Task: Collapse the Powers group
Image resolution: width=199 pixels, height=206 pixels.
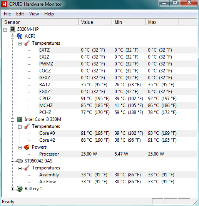Action: click(20, 147)
